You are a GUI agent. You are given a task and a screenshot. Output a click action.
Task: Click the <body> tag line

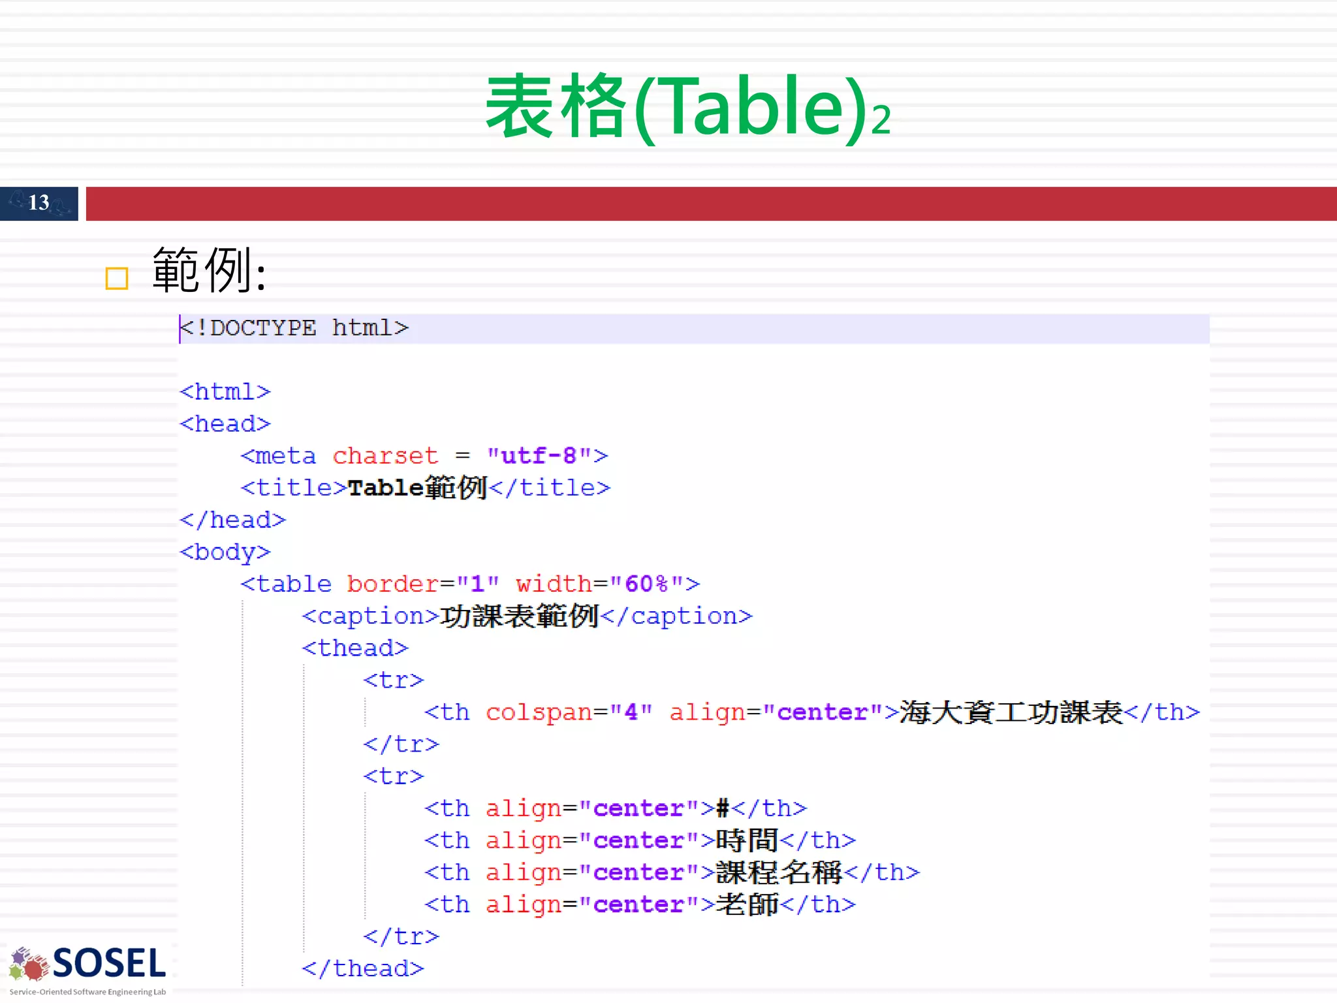click(x=225, y=552)
